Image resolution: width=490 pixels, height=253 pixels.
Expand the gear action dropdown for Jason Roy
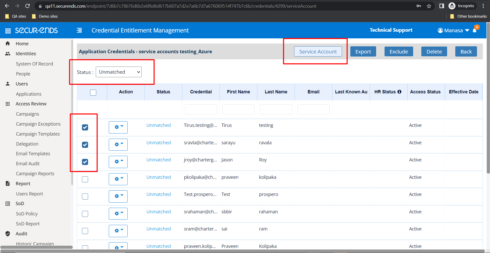coord(118,162)
